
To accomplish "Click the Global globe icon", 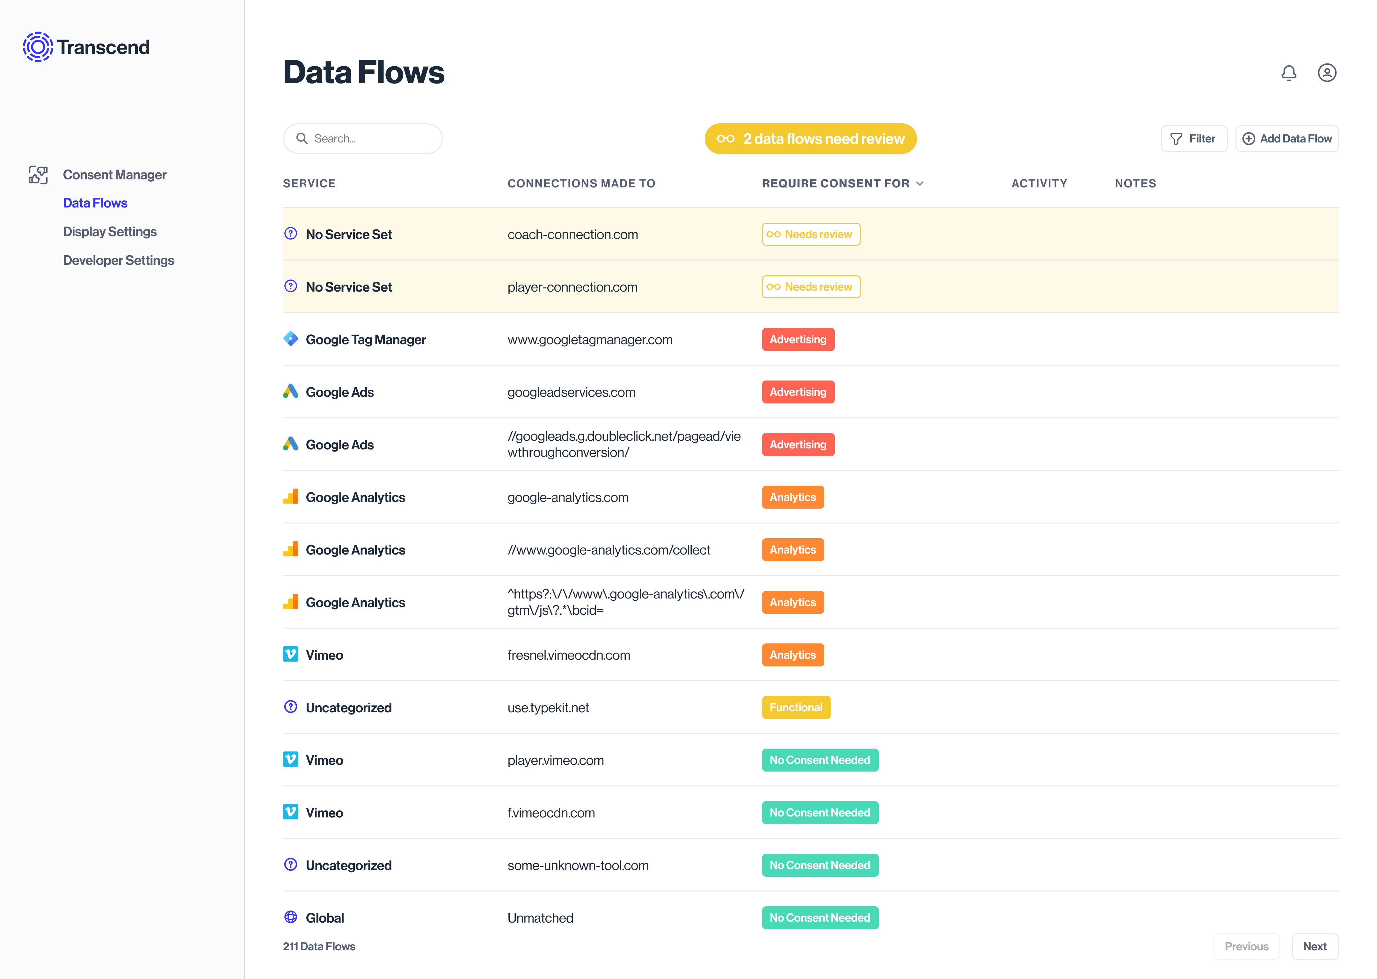I will tap(291, 917).
